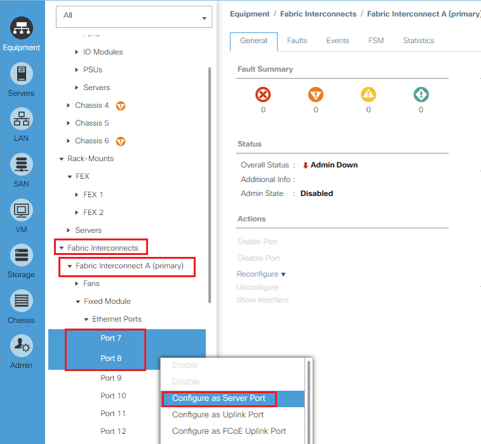Click the fault icon next to Chassis 6

121,141
